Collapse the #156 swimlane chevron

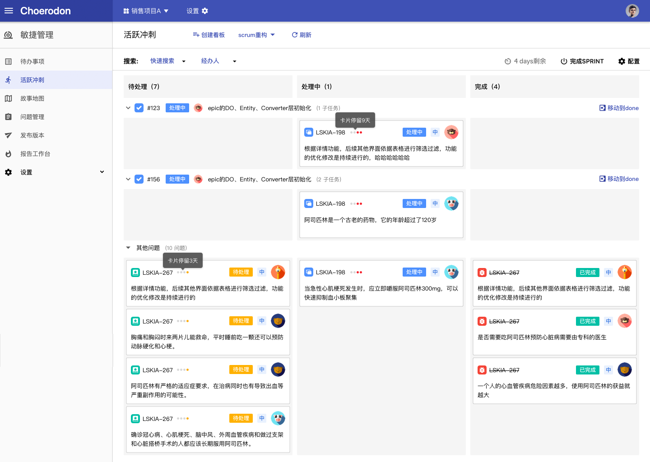pos(128,179)
